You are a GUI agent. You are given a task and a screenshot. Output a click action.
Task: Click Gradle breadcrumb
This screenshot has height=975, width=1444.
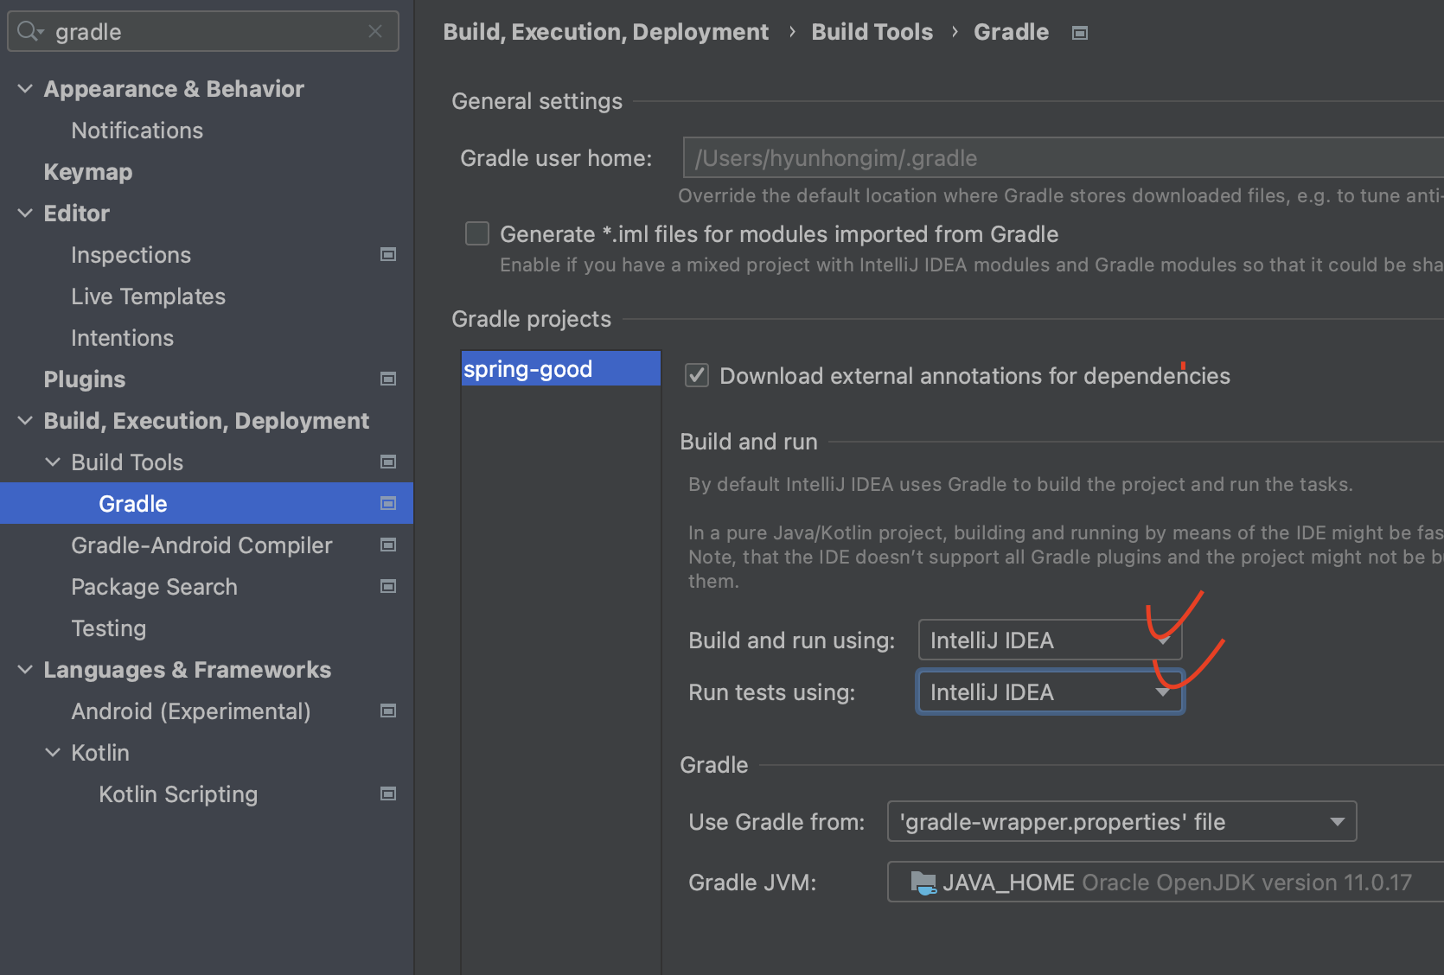point(1011,32)
